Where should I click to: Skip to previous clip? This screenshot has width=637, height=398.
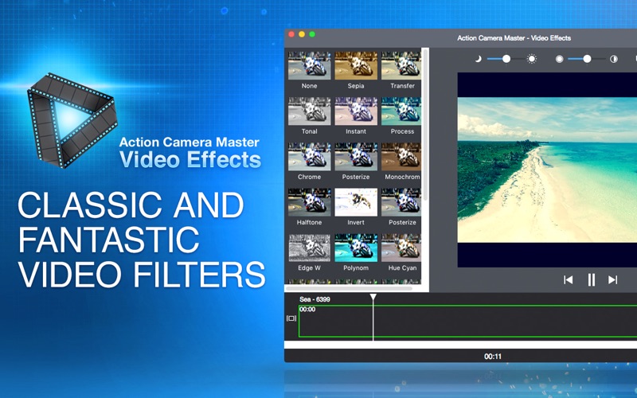pyautogui.click(x=569, y=279)
